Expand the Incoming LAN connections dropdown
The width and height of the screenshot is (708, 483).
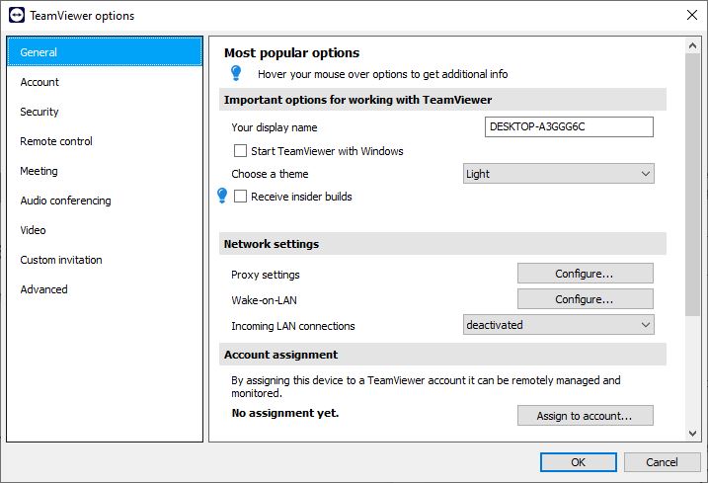[x=559, y=325]
